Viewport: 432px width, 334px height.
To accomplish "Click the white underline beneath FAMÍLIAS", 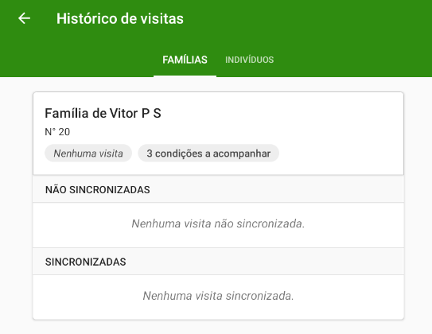I will click(x=185, y=76).
